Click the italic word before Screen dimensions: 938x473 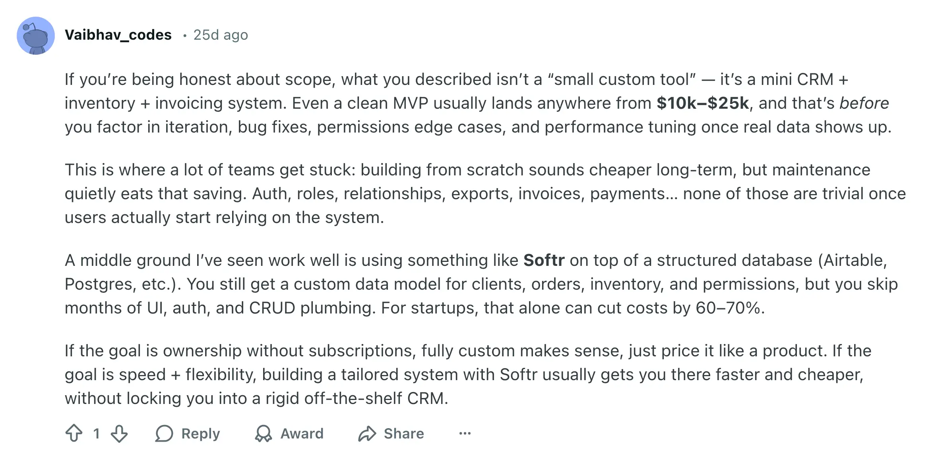pos(864,103)
